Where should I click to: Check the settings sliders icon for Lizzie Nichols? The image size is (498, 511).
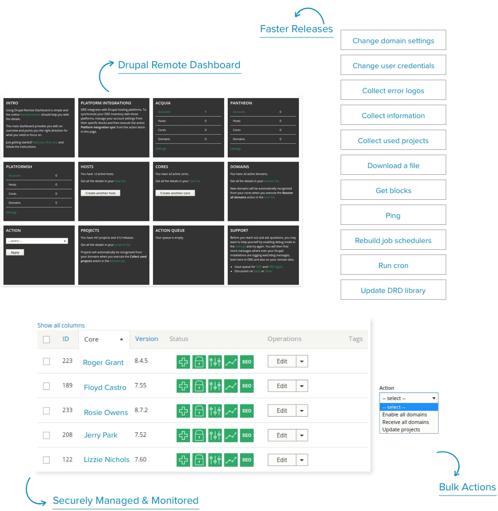pyautogui.click(x=215, y=460)
